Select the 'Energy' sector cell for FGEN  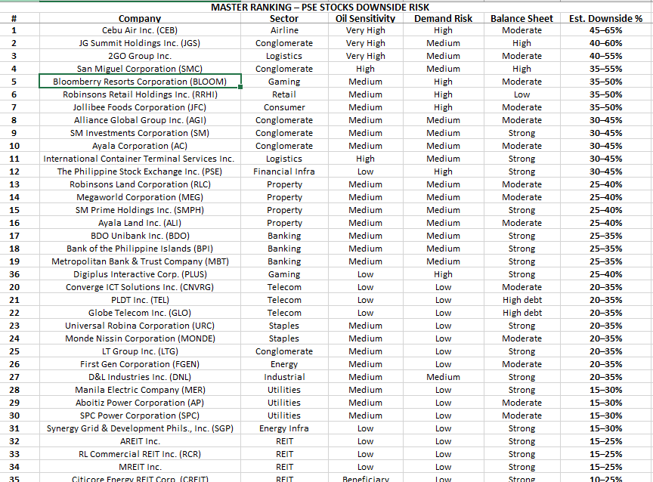click(x=284, y=365)
